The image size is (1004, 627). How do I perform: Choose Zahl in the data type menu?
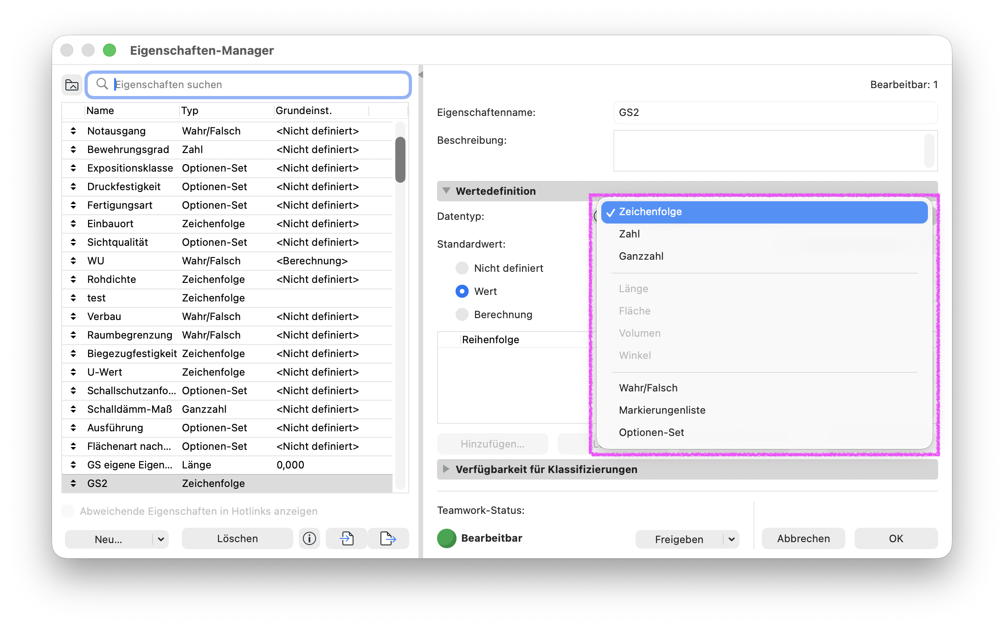[x=764, y=234]
